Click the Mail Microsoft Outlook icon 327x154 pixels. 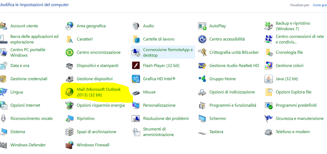pyautogui.click(x=69, y=92)
